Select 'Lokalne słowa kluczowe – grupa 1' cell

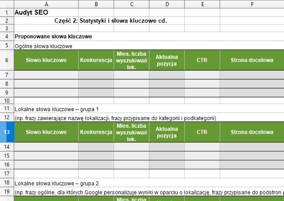click(57, 109)
